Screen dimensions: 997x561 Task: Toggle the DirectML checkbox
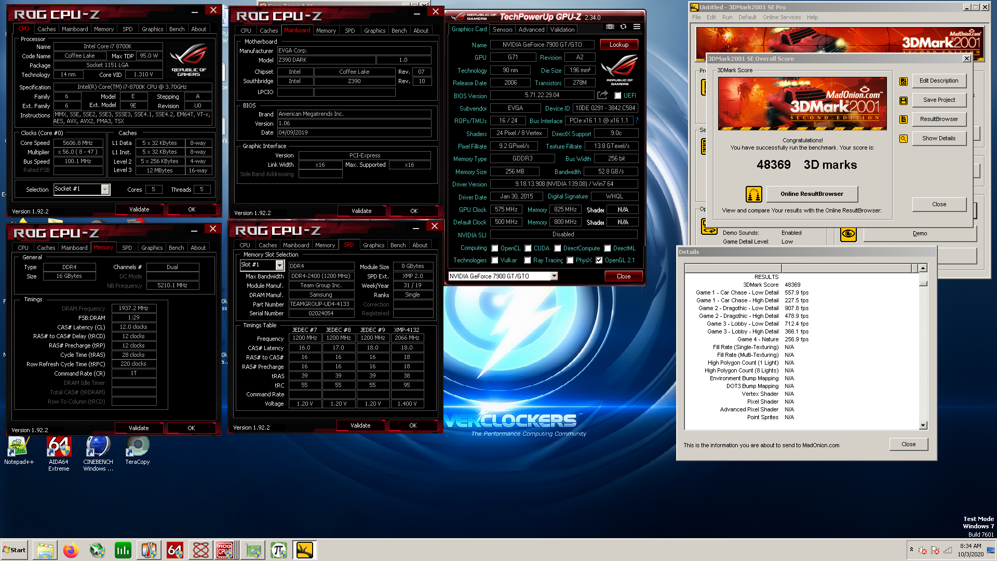[608, 248]
